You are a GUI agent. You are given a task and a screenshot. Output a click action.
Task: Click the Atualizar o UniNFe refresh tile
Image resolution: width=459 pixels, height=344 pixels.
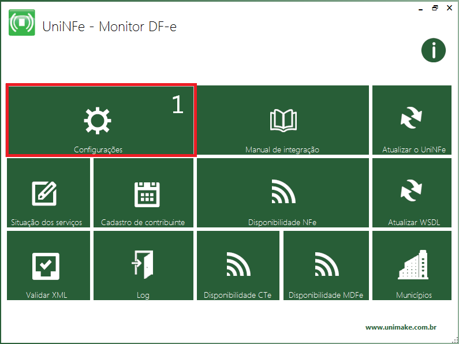412,120
